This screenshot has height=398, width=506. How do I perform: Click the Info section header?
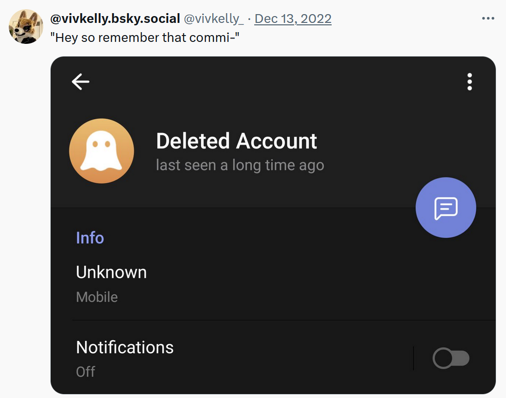point(90,238)
